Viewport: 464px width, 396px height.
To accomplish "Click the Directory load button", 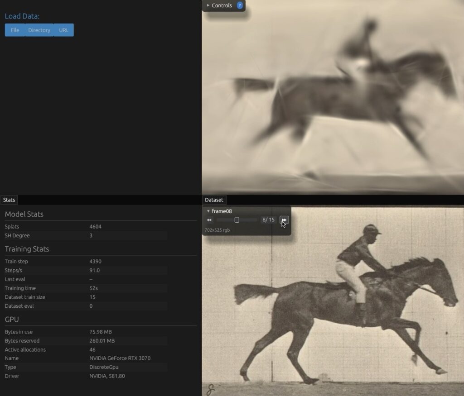I will pos(39,30).
